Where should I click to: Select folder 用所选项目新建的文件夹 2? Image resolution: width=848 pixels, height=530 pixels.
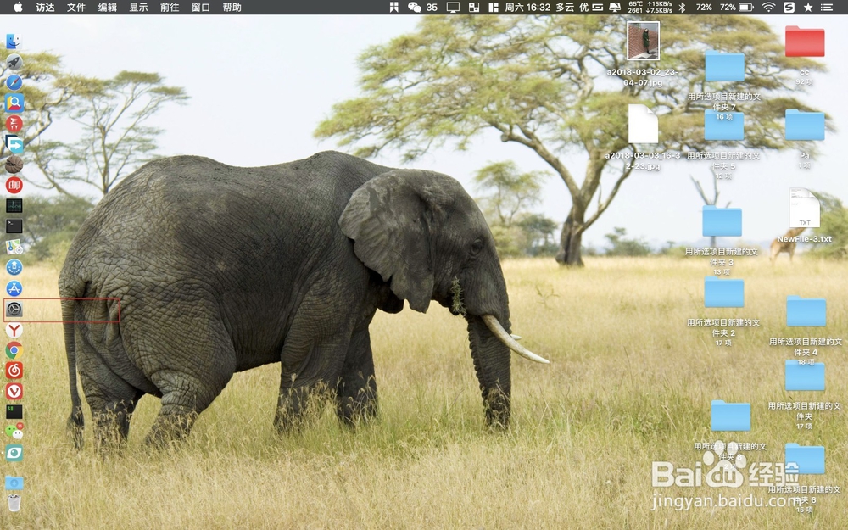pyautogui.click(x=724, y=292)
